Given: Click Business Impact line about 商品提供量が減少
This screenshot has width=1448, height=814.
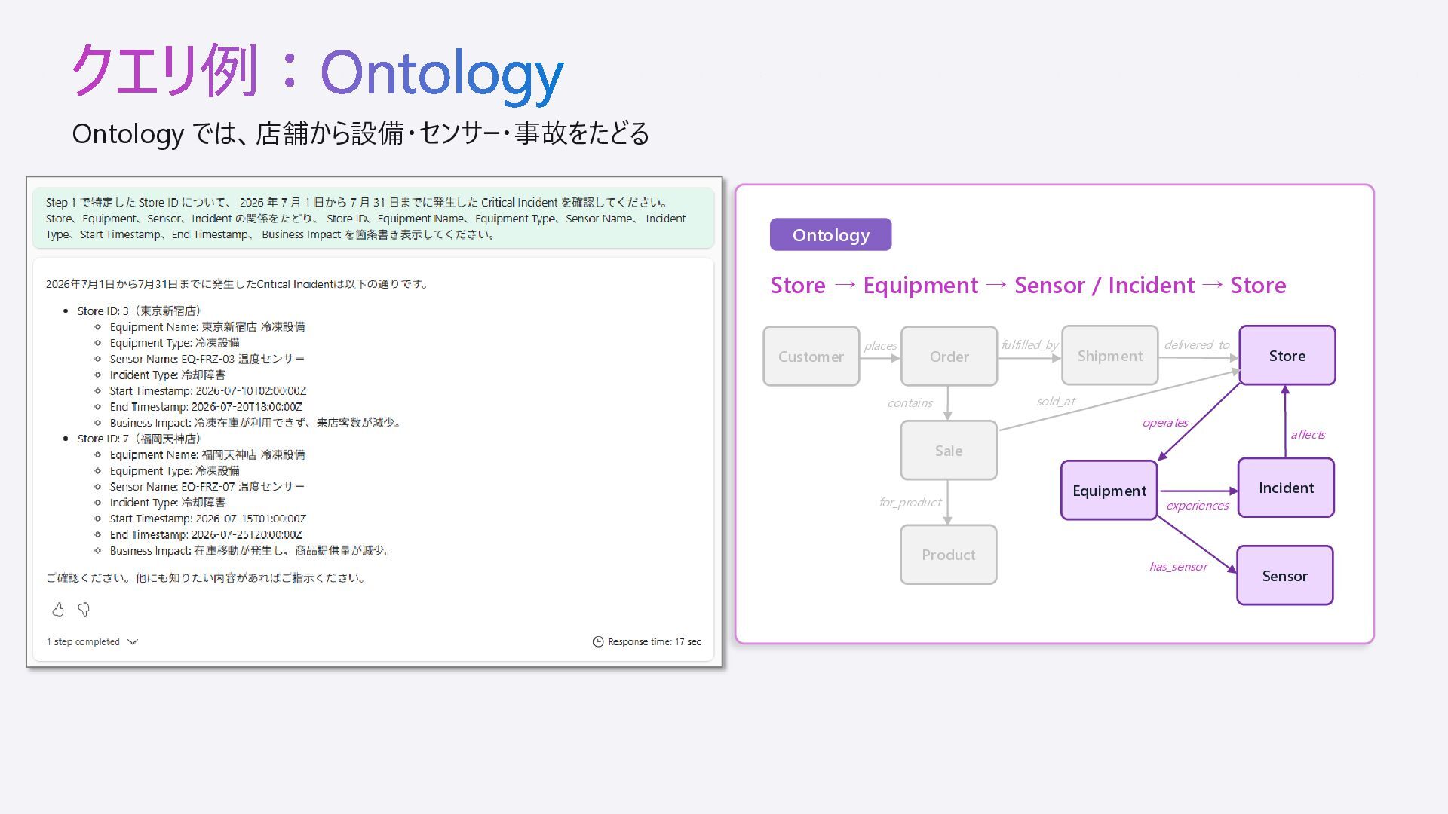Looking at the screenshot, I should coord(252,550).
